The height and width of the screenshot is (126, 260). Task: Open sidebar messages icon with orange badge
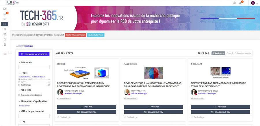(x=5, y=14)
